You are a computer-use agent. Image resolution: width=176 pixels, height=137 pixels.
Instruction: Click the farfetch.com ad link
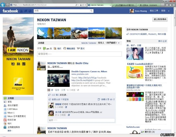[133, 127]
